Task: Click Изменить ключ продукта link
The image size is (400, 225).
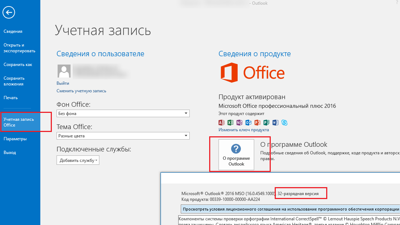Action: pyautogui.click(x=244, y=130)
